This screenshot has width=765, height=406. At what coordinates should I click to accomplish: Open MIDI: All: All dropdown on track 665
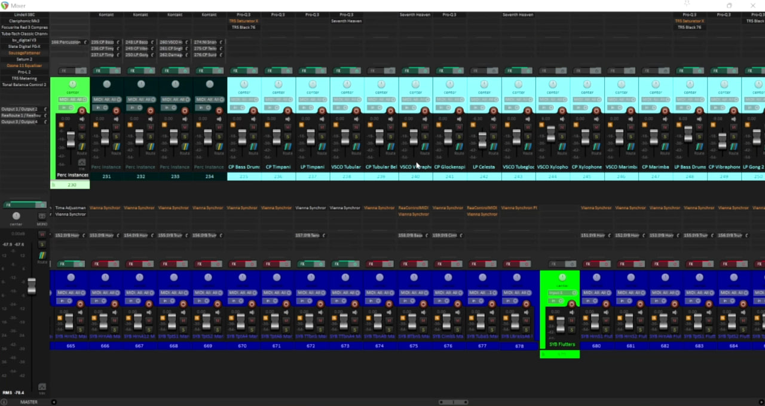(71, 293)
